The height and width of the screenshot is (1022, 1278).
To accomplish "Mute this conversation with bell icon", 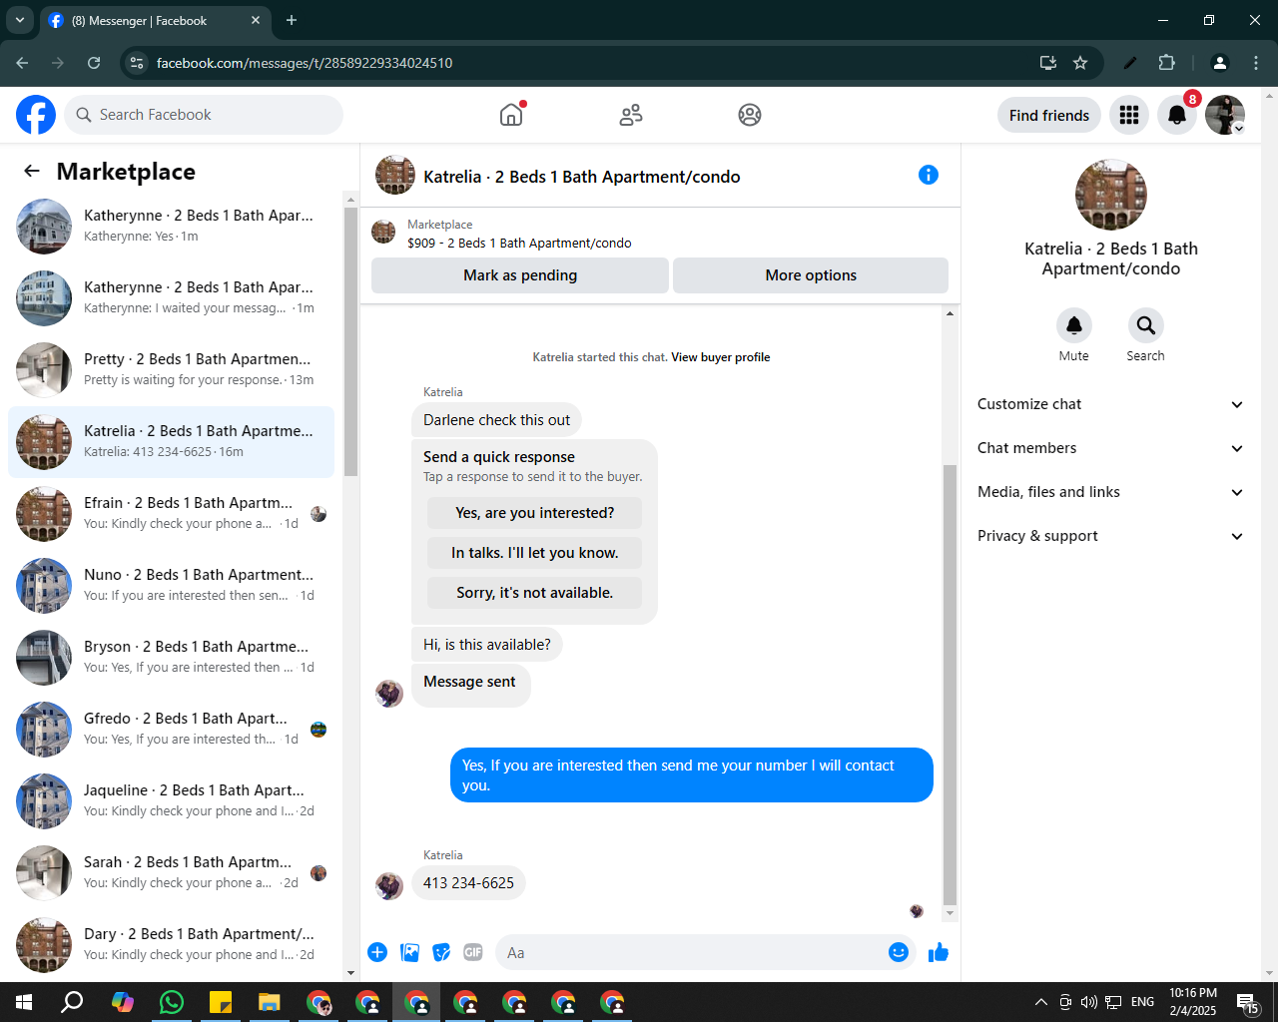I will pos(1074,325).
